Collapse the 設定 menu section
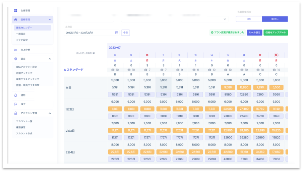 point(50,59)
